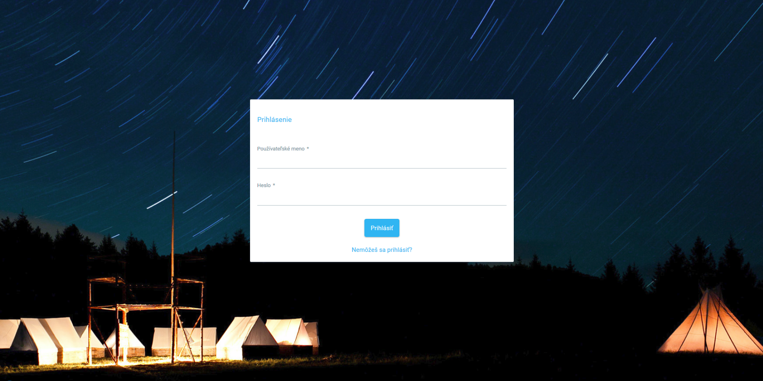Click the Prihlásenie heading text
Screen dimensions: 763x381
[274, 119]
